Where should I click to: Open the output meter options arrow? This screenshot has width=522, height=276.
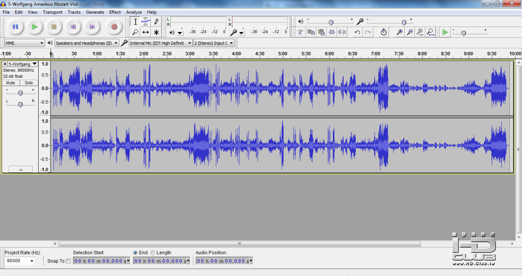180,33
